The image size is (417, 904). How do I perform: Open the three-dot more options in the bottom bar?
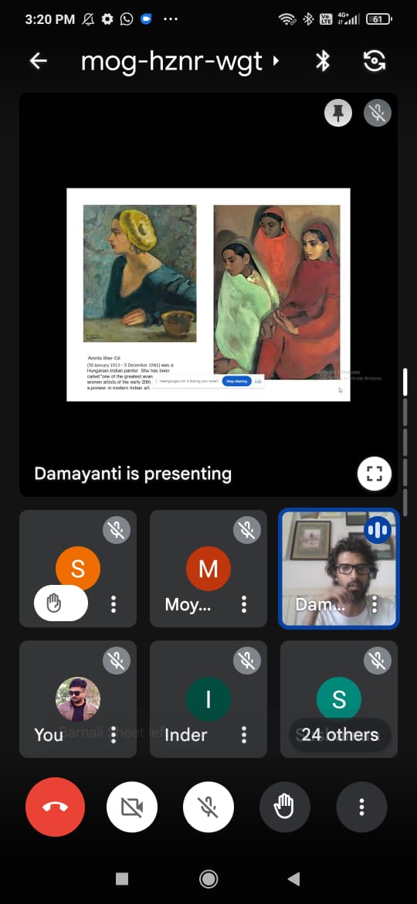(361, 807)
